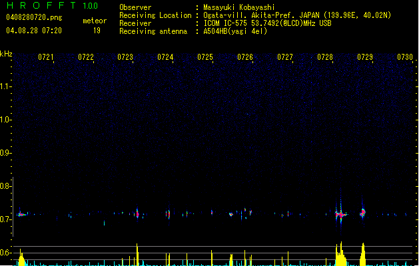Click the 0724 time marker
This screenshot has height=266, width=419.
coord(165,57)
